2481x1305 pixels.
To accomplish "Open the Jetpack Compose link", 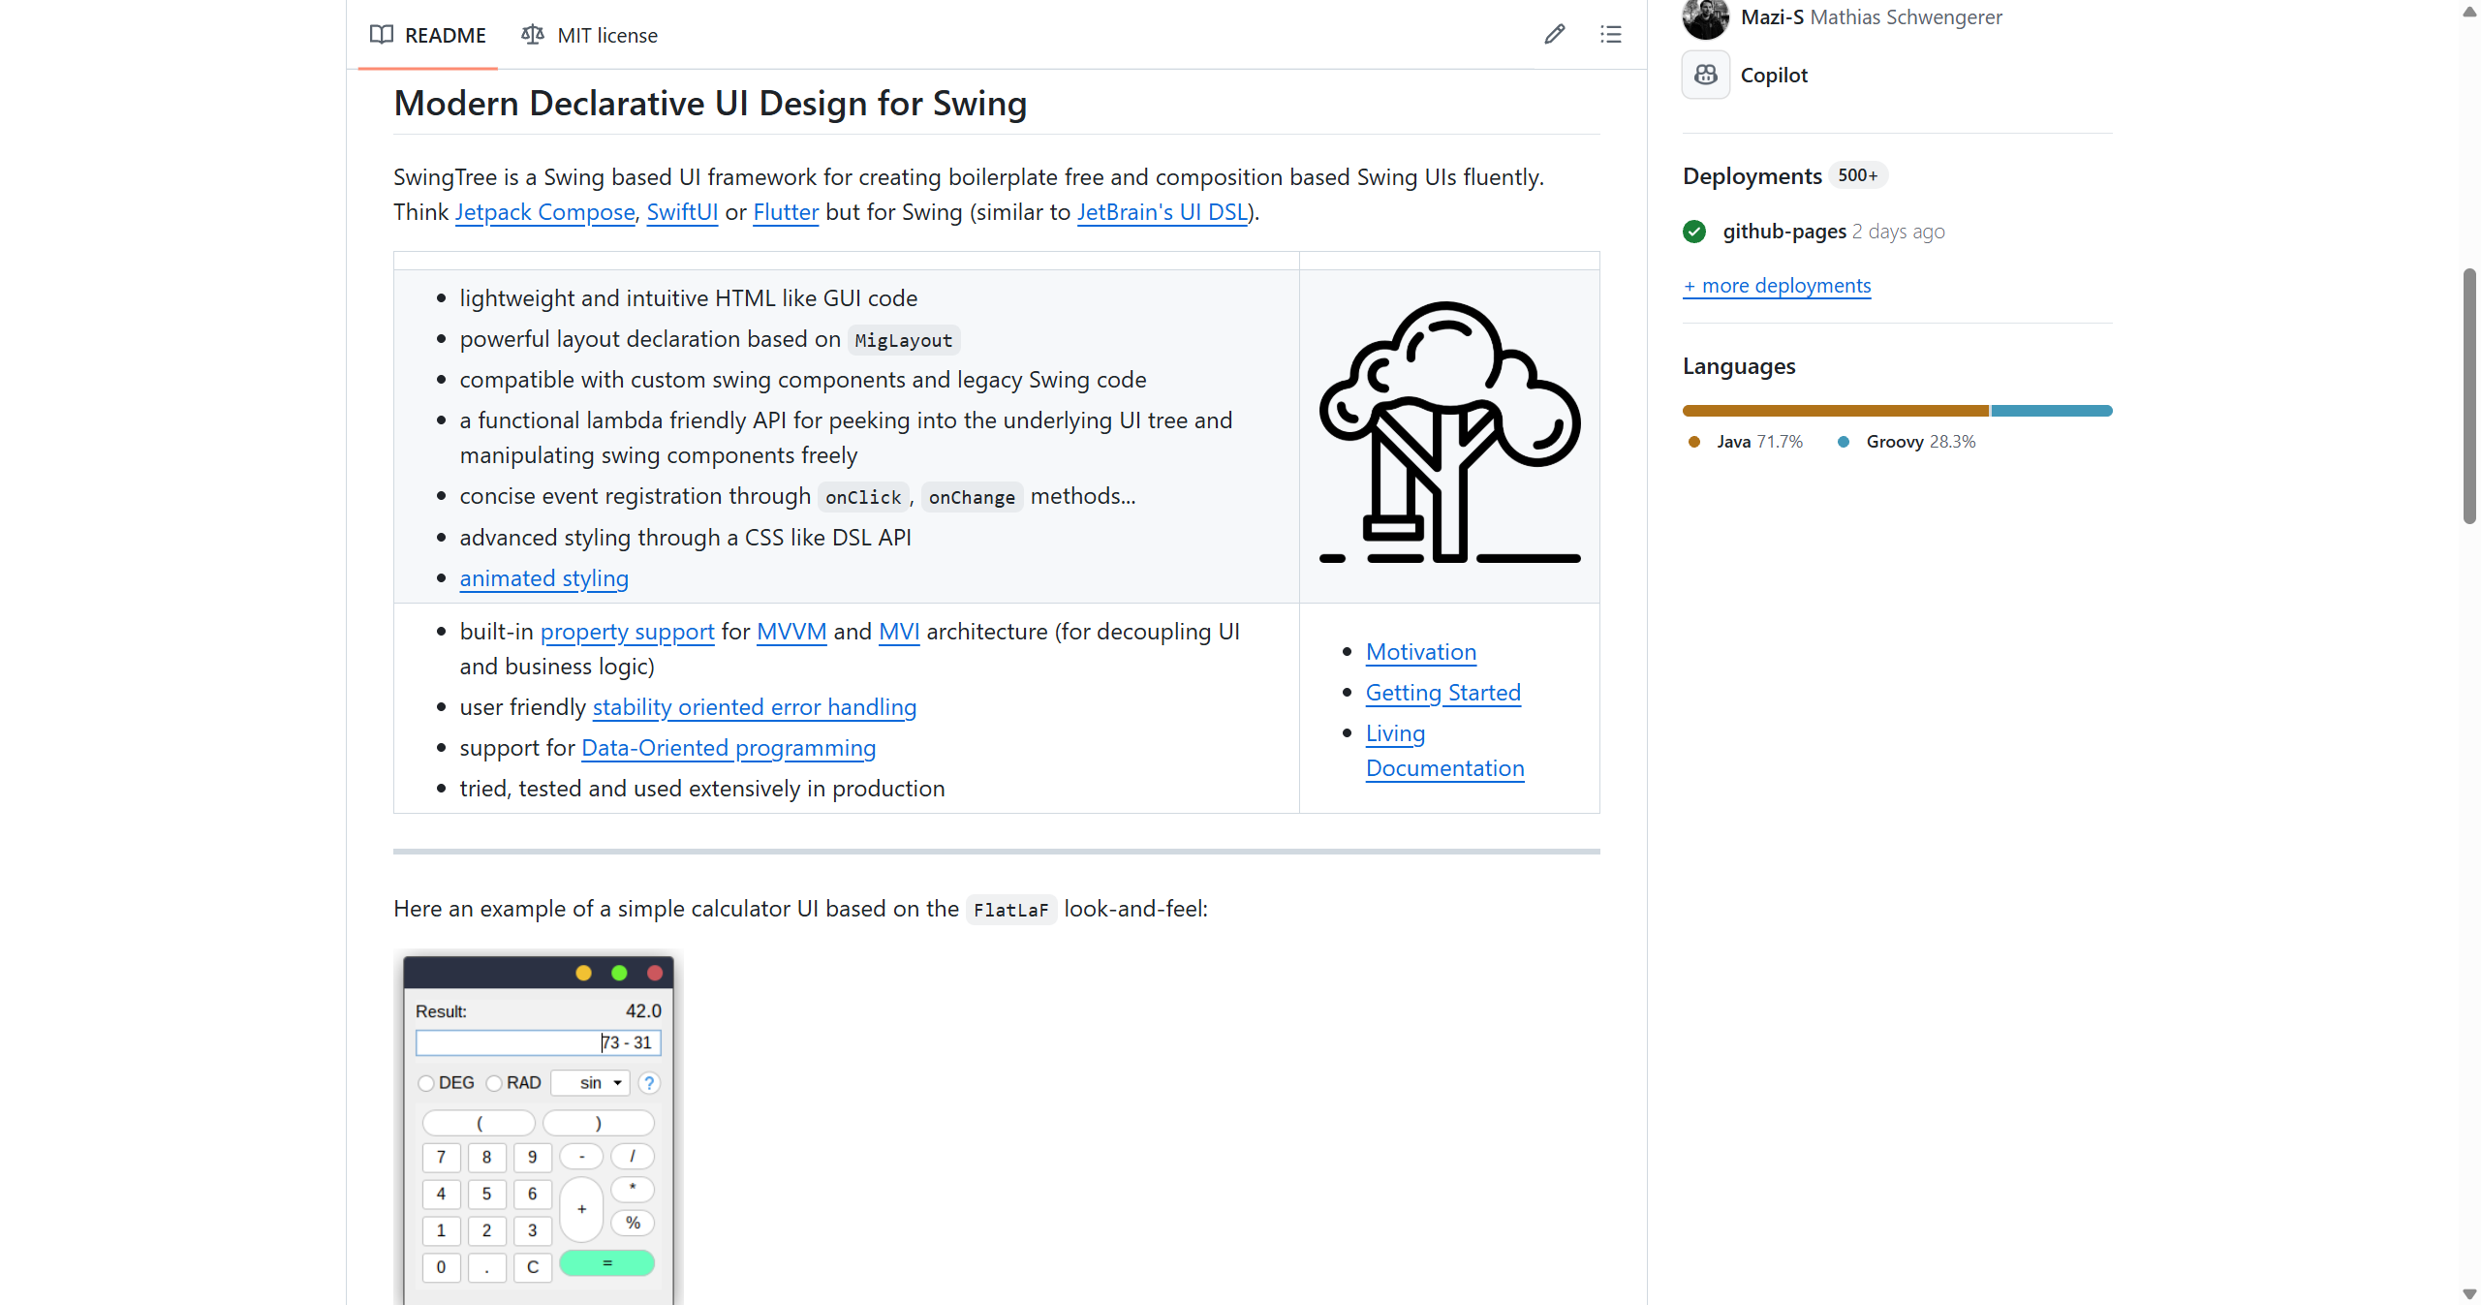I will pos(544,212).
